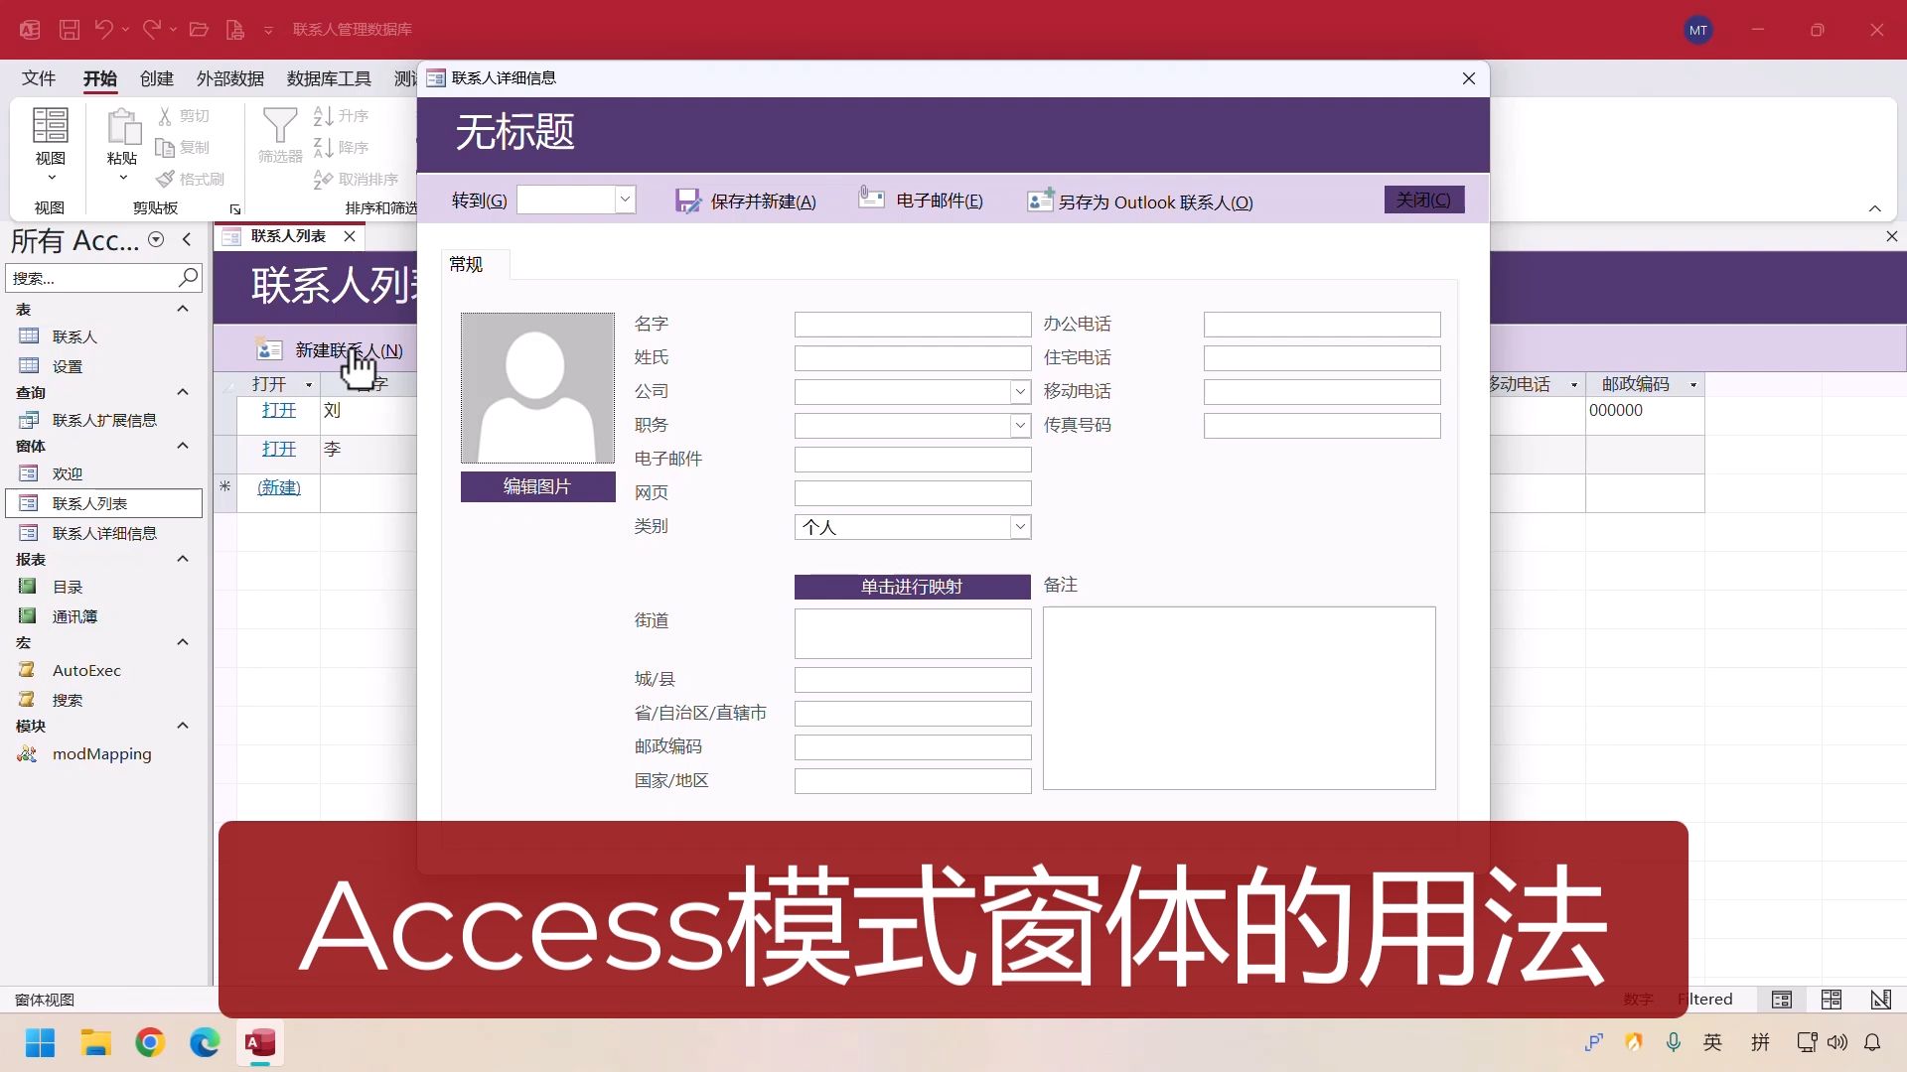Select the 常规 tab in dialog
1907x1072 pixels.
466,264
